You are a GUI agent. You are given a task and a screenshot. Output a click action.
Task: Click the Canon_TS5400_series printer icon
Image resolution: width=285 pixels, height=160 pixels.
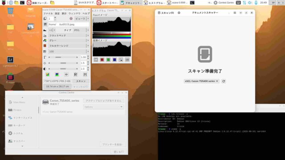point(45,102)
